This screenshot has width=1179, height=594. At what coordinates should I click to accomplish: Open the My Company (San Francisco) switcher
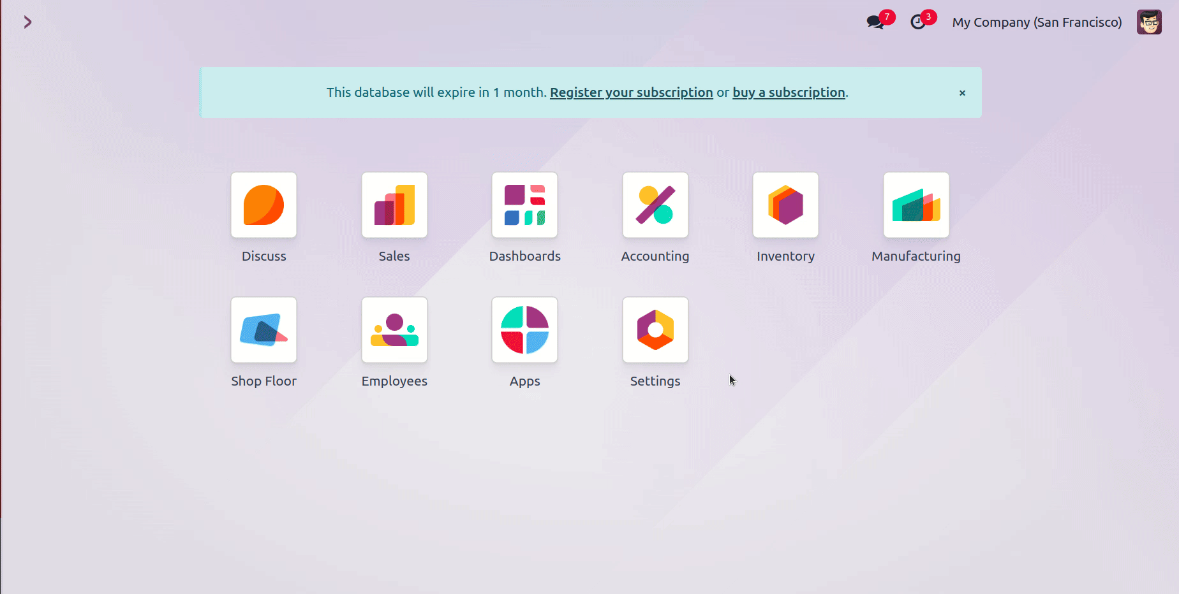click(1037, 22)
